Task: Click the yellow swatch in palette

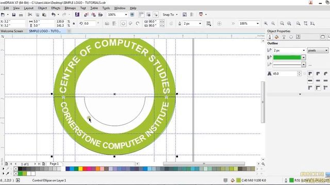Action: [80, 169]
